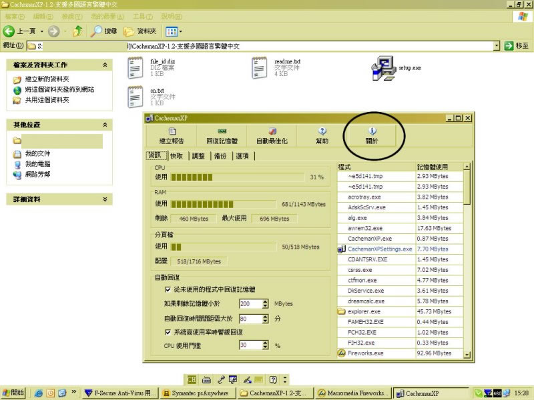The image size is (534, 400).
Task: Select the readme.txt file icon
Action: pos(260,68)
